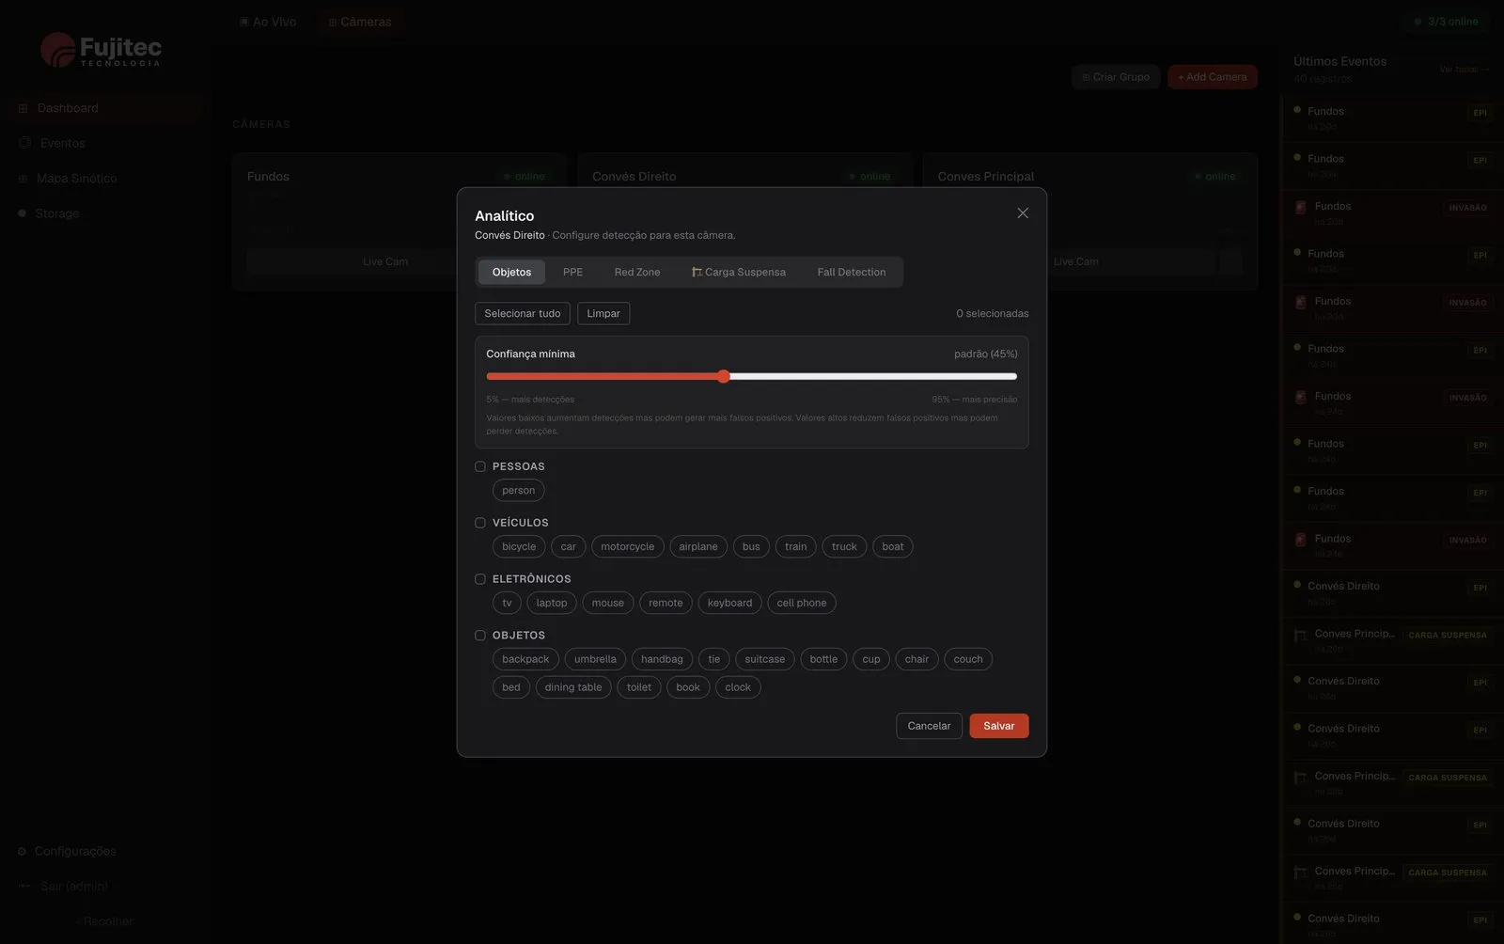This screenshot has height=944, width=1504.
Task: Toggle the dining table detection chip
Action: coord(573,687)
